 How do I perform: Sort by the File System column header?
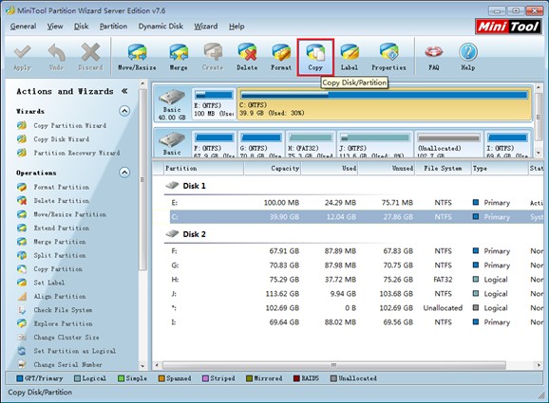[x=443, y=168]
